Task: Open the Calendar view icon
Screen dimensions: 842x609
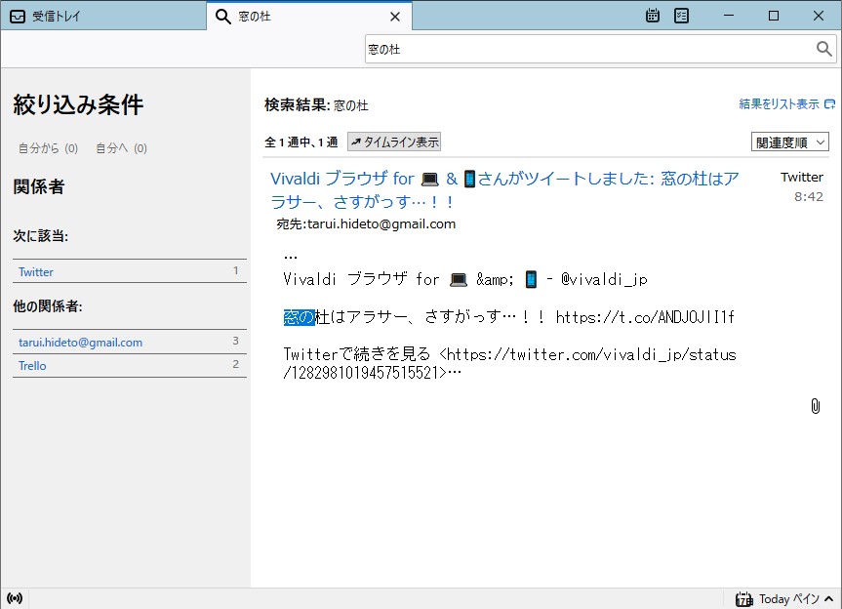Action: tap(652, 16)
